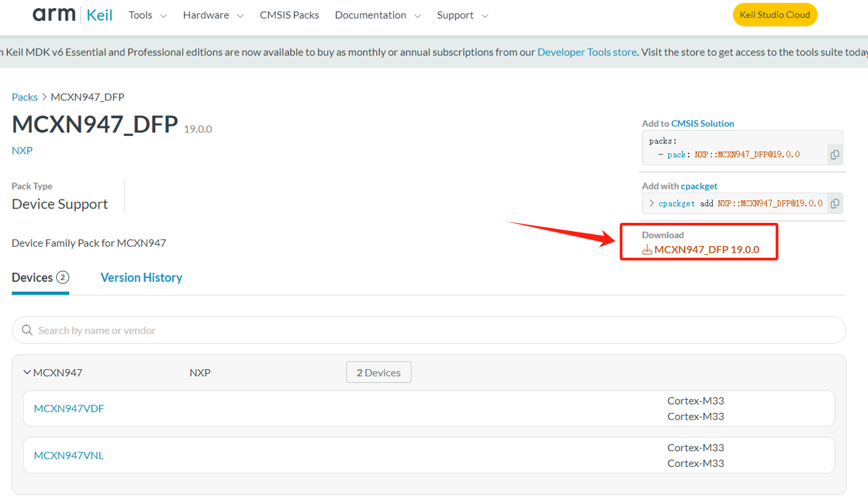The height and width of the screenshot is (499, 868).
Task: Follow the Developer Tools store link
Action: click(x=587, y=52)
